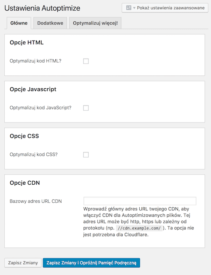This screenshot has width=211, height=275.
Task: Click the Optymalizuj kod HTML? label
Action: pyautogui.click(x=36, y=61)
